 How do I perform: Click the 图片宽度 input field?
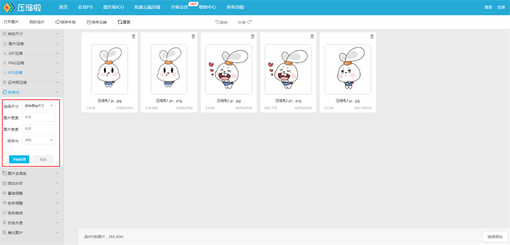tap(39, 117)
